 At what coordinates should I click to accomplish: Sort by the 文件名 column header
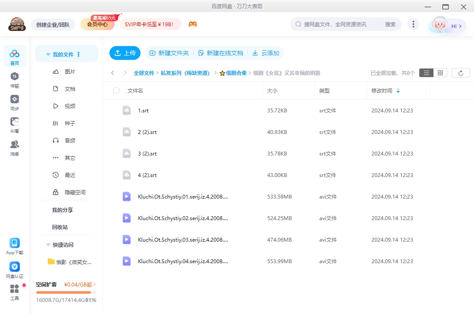pos(135,90)
